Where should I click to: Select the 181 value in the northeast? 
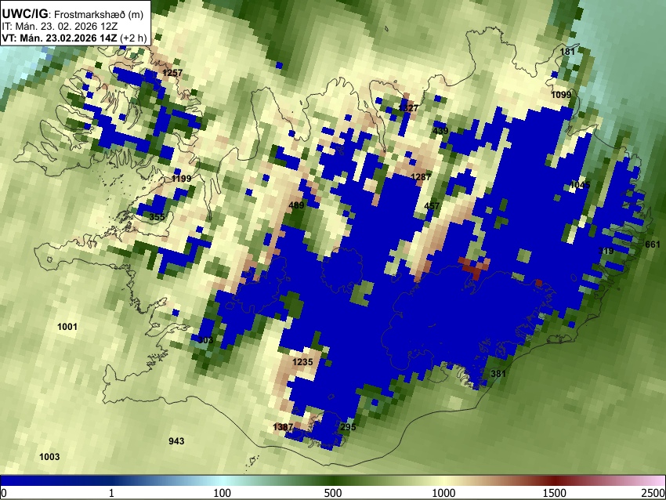pos(567,52)
